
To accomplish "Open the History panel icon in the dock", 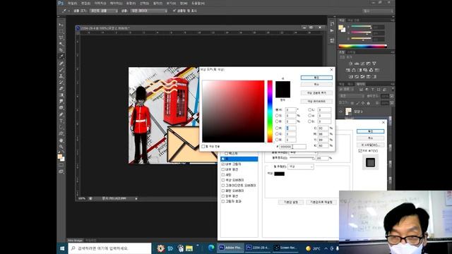I will click(x=332, y=23).
